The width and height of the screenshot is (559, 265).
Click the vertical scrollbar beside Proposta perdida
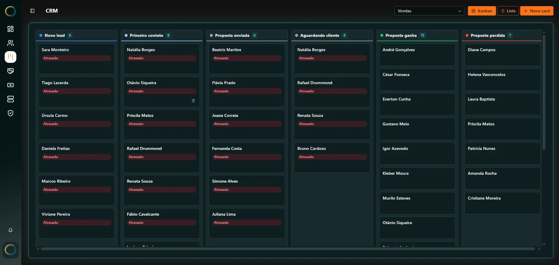544,93
